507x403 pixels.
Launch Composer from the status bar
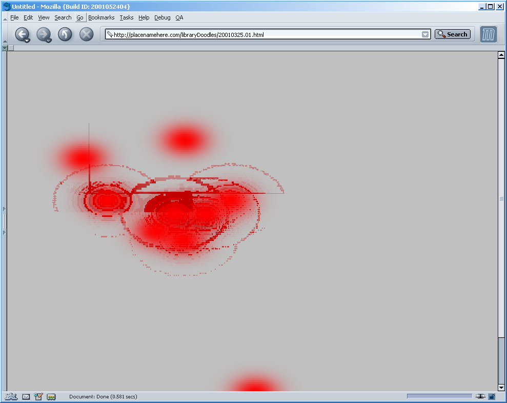(x=38, y=396)
